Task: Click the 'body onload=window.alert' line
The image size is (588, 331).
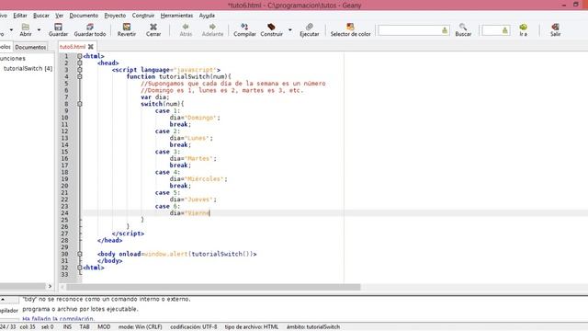Action: (x=177, y=254)
